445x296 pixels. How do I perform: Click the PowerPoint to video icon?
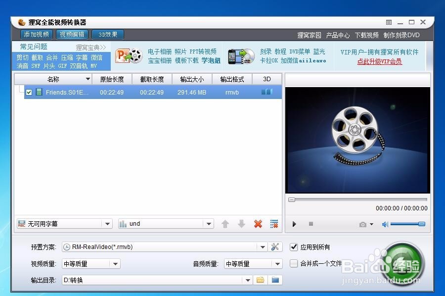[129, 55]
